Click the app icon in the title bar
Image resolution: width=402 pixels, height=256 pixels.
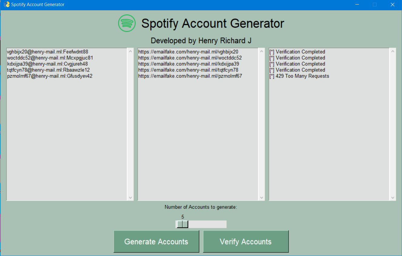pyautogui.click(x=6, y=4)
